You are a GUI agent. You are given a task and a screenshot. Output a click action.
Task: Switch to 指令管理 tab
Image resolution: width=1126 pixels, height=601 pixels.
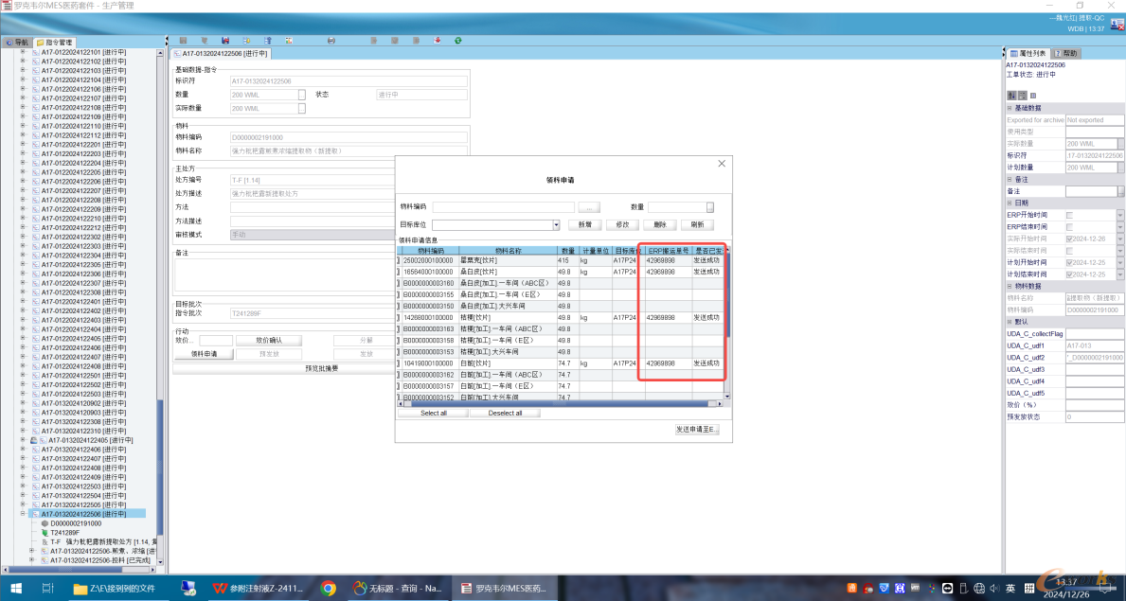(55, 43)
